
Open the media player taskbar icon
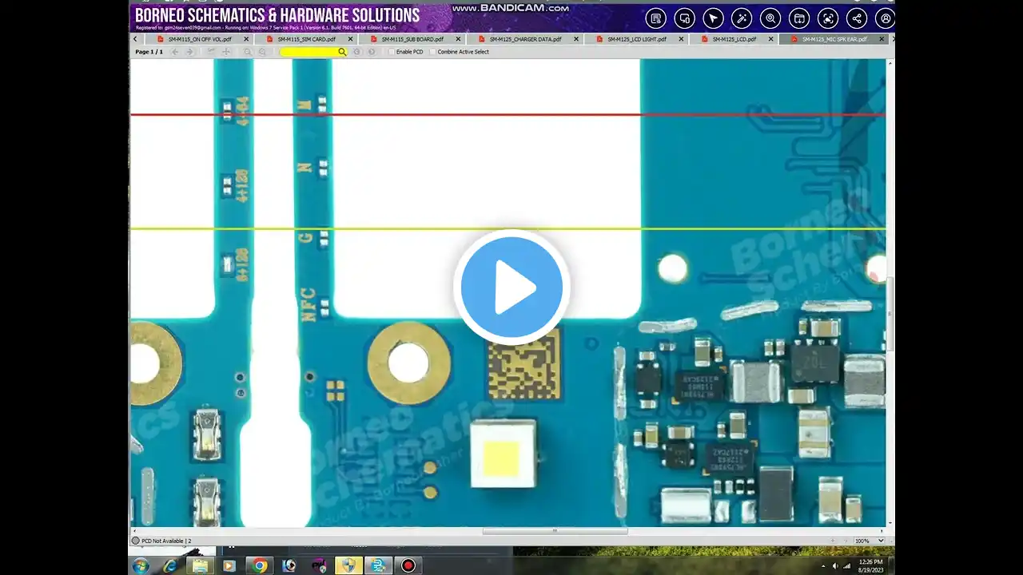pos(229,565)
